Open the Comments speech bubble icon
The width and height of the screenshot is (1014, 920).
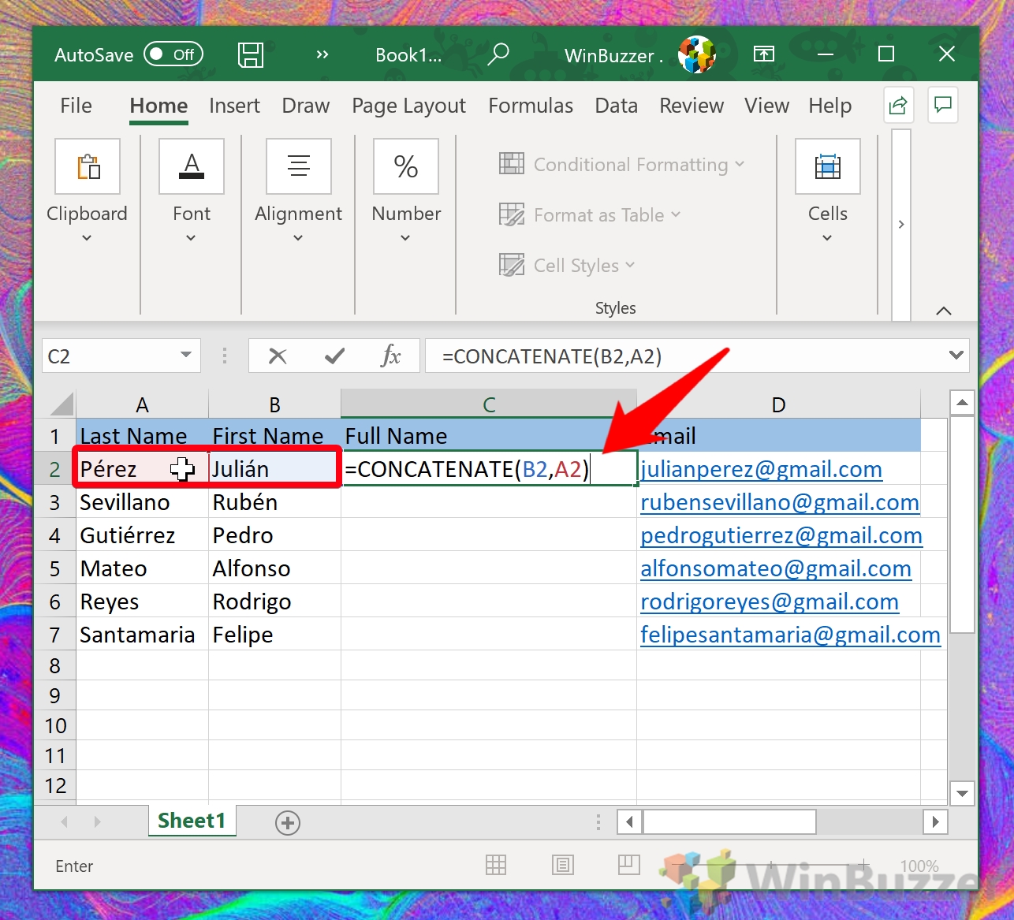[943, 106]
